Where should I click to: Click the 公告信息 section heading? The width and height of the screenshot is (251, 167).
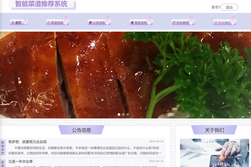[82, 130]
